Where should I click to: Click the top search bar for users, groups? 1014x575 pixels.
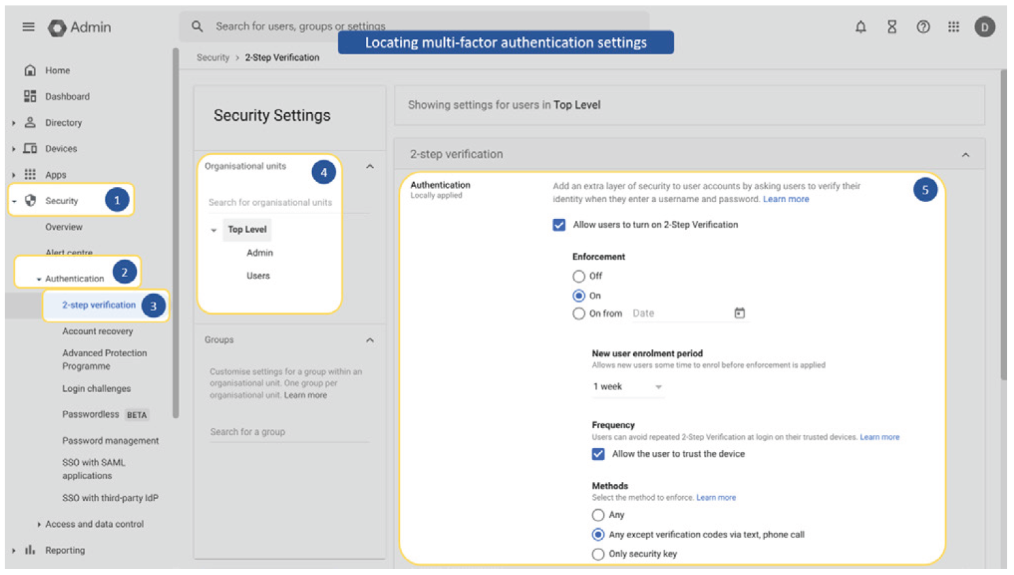tap(414, 27)
